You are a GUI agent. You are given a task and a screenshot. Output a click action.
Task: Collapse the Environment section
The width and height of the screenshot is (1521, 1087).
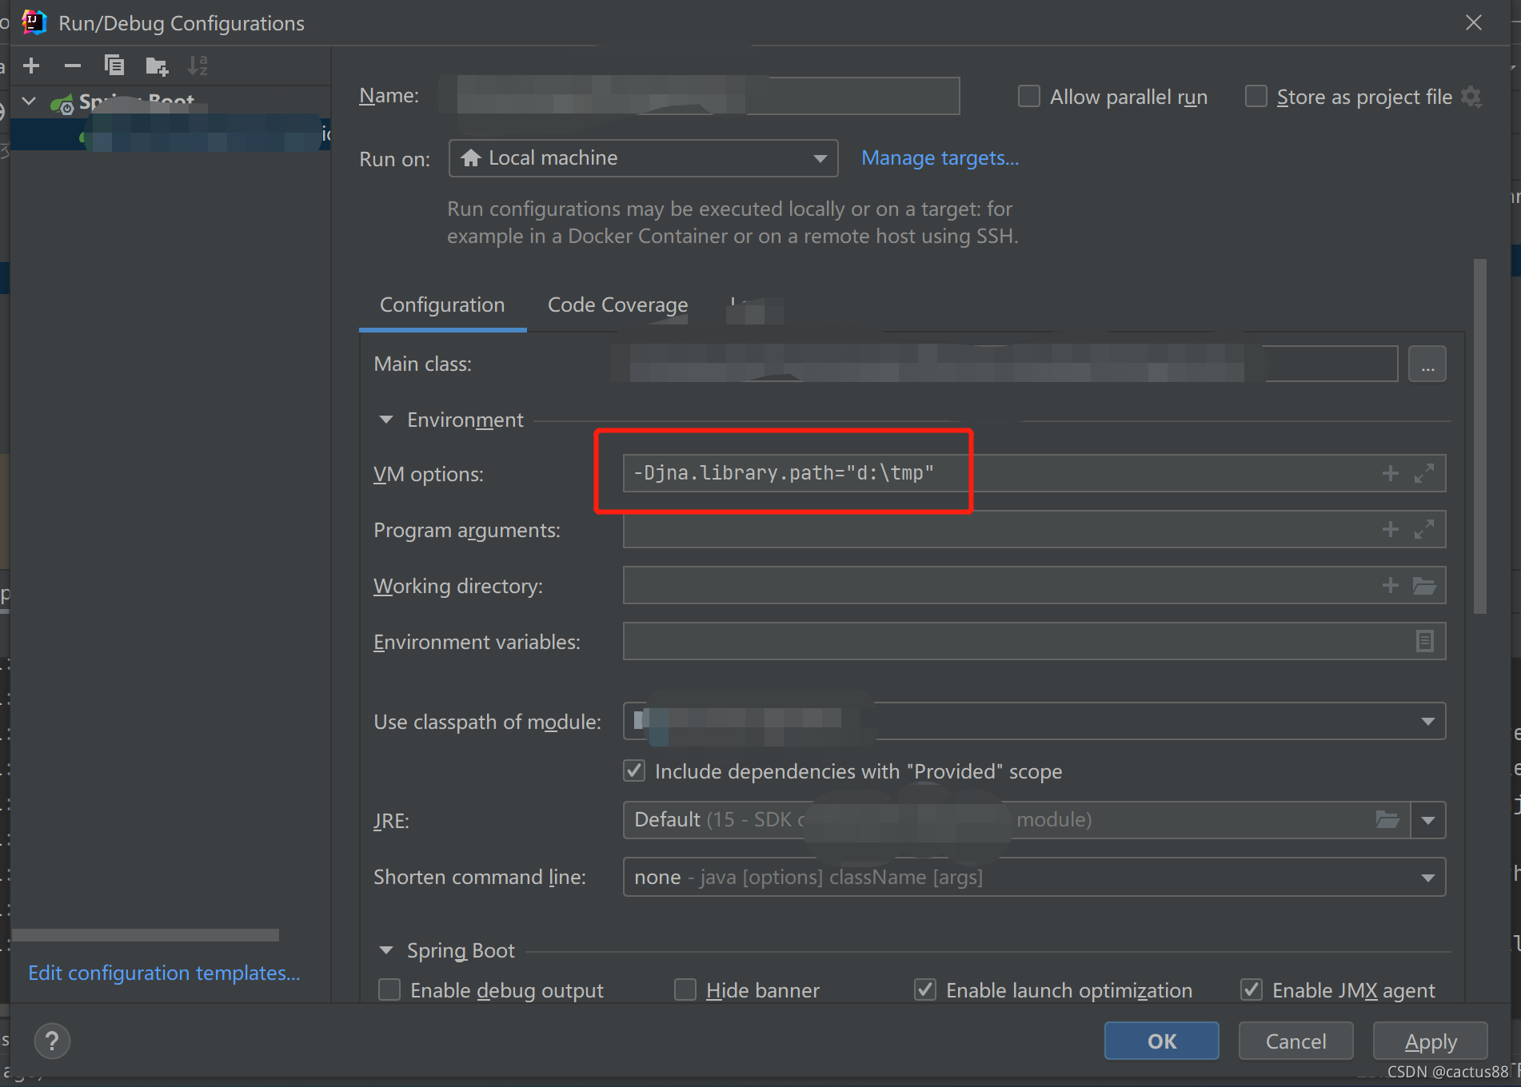pyautogui.click(x=386, y=419)
